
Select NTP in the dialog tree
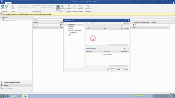(x=69, y=36)
